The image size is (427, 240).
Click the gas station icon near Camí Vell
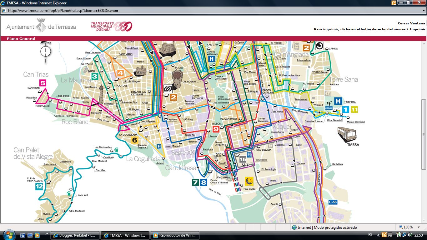(69, 193)
